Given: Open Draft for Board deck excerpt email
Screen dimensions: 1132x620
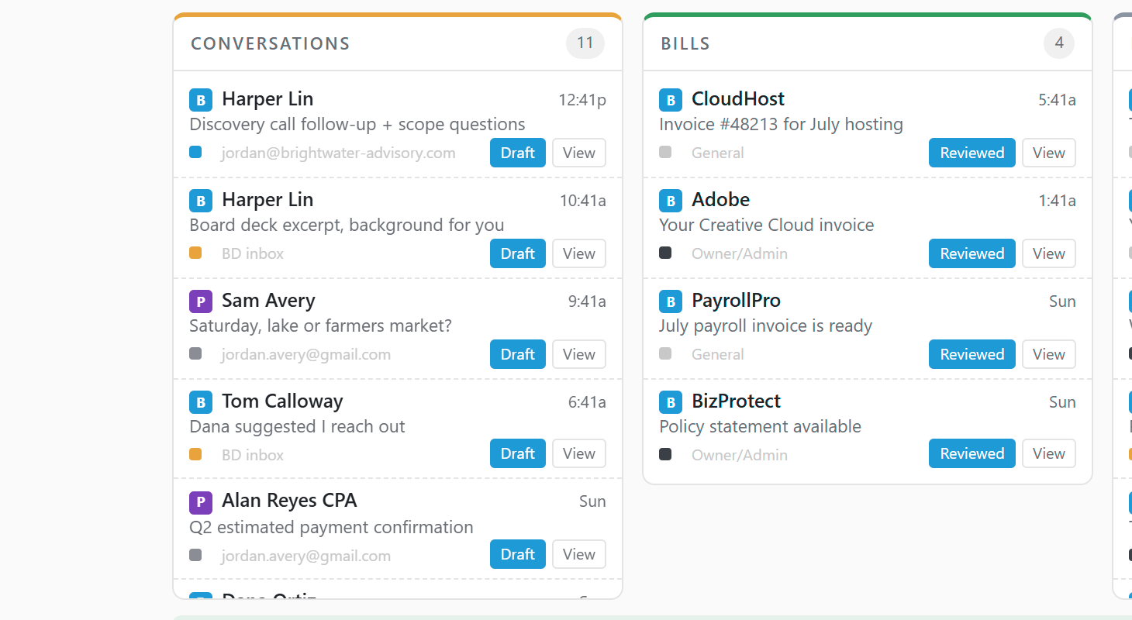Looking at the screenshot, I should pyautogui.click(x=518, y=253).
